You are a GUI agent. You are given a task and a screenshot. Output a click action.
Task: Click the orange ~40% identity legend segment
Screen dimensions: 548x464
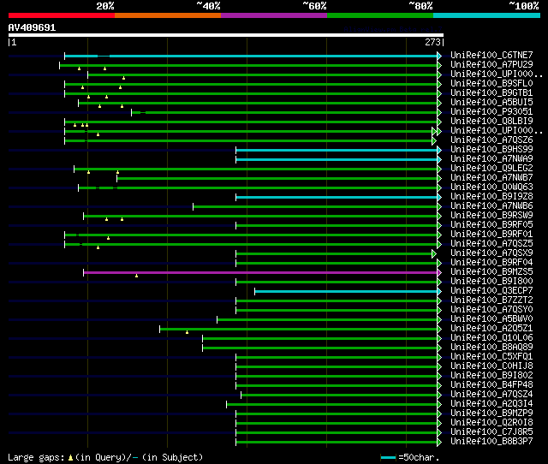coord(168,15)
